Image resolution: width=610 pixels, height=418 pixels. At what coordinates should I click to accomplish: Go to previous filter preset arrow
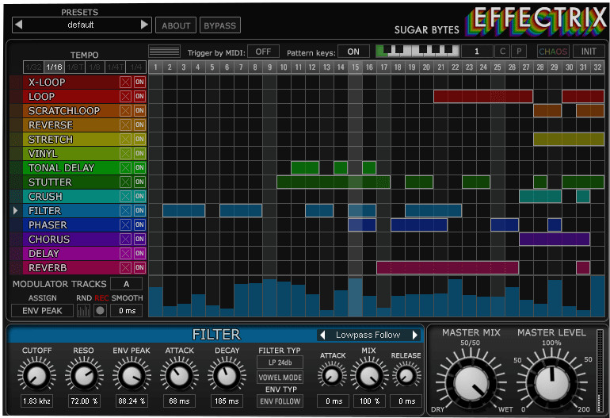322,335
